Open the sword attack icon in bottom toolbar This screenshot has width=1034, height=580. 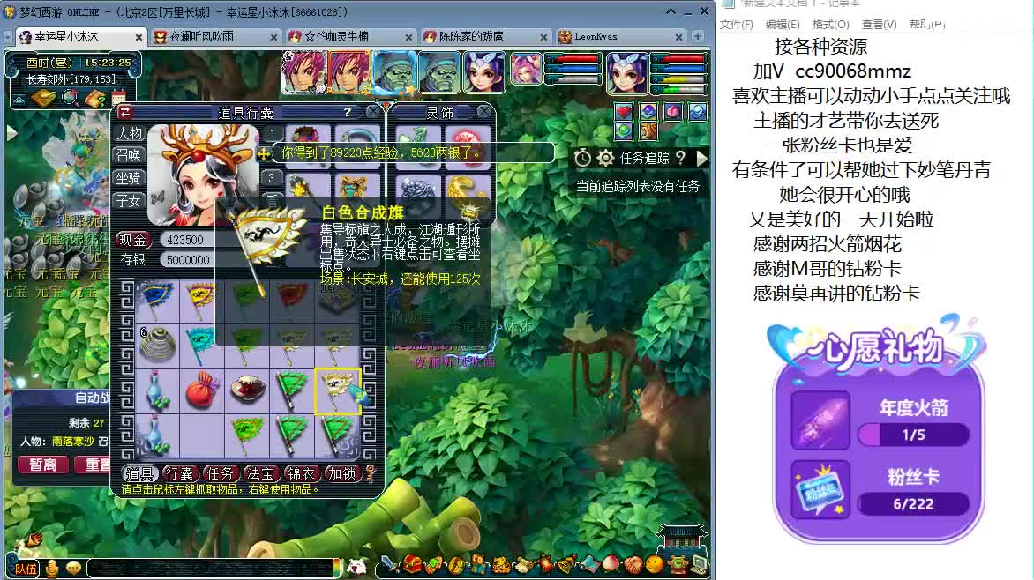(x=389, y=565)
